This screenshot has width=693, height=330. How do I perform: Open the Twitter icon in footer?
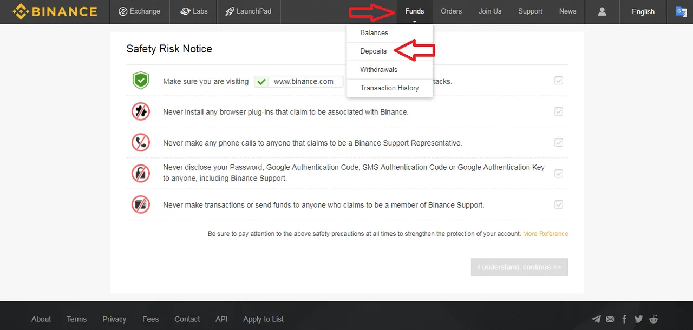pos(639,319)
